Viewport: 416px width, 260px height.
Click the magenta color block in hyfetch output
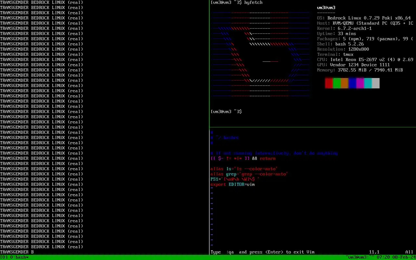[360, 83]
